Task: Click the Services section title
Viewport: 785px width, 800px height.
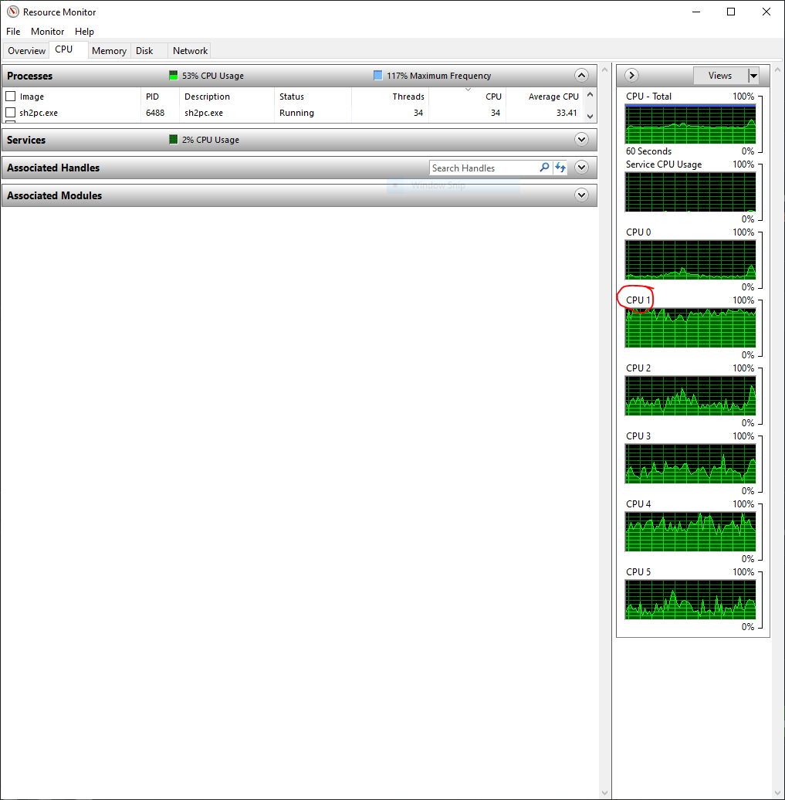Action: (26, 140)
